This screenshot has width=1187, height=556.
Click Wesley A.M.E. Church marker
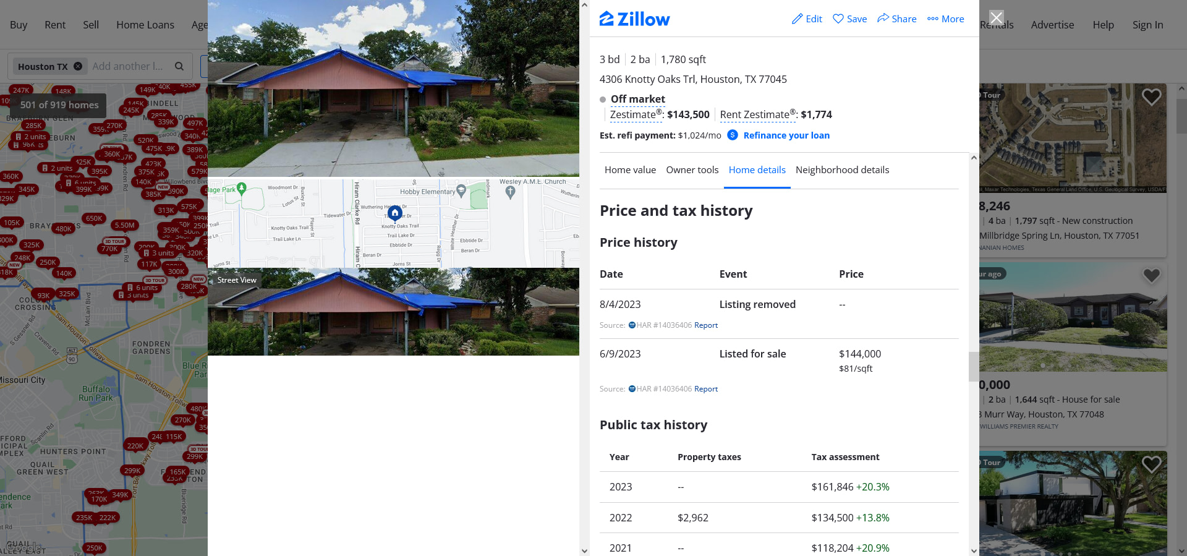click(510, 192)
